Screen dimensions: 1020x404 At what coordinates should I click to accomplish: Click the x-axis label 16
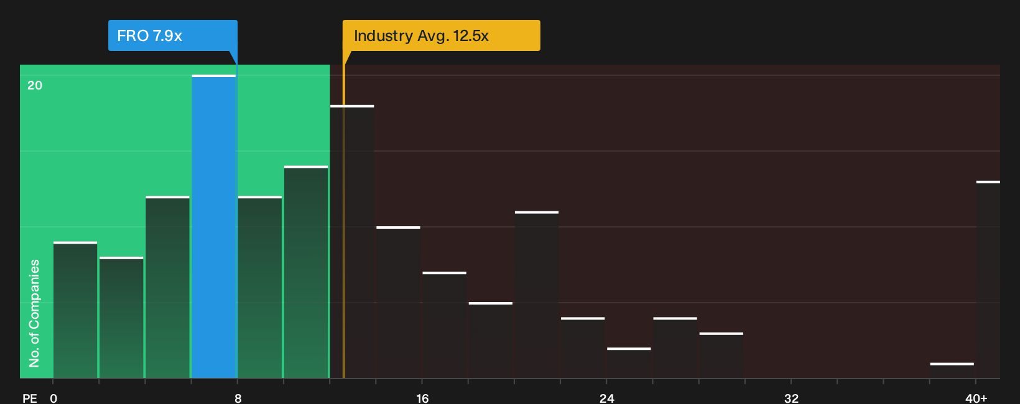tap(422, 398)
